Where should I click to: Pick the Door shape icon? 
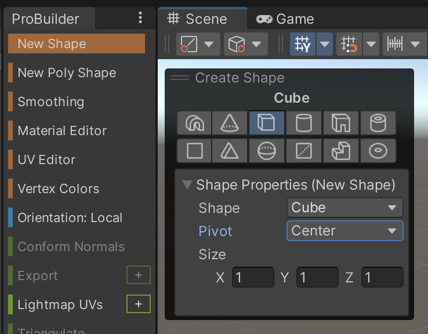point(340,123)
